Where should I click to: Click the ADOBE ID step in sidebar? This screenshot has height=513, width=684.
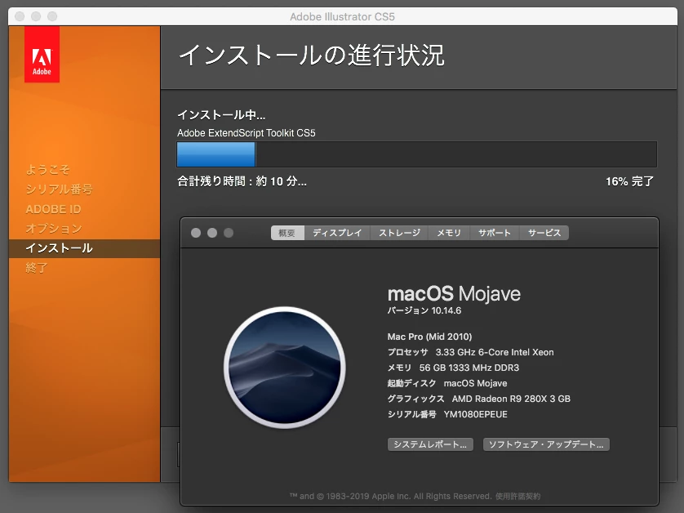(53, 209)
